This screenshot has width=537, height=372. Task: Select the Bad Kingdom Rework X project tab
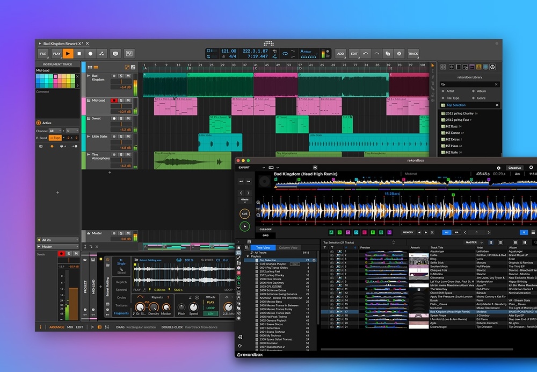tap(63, 44)
